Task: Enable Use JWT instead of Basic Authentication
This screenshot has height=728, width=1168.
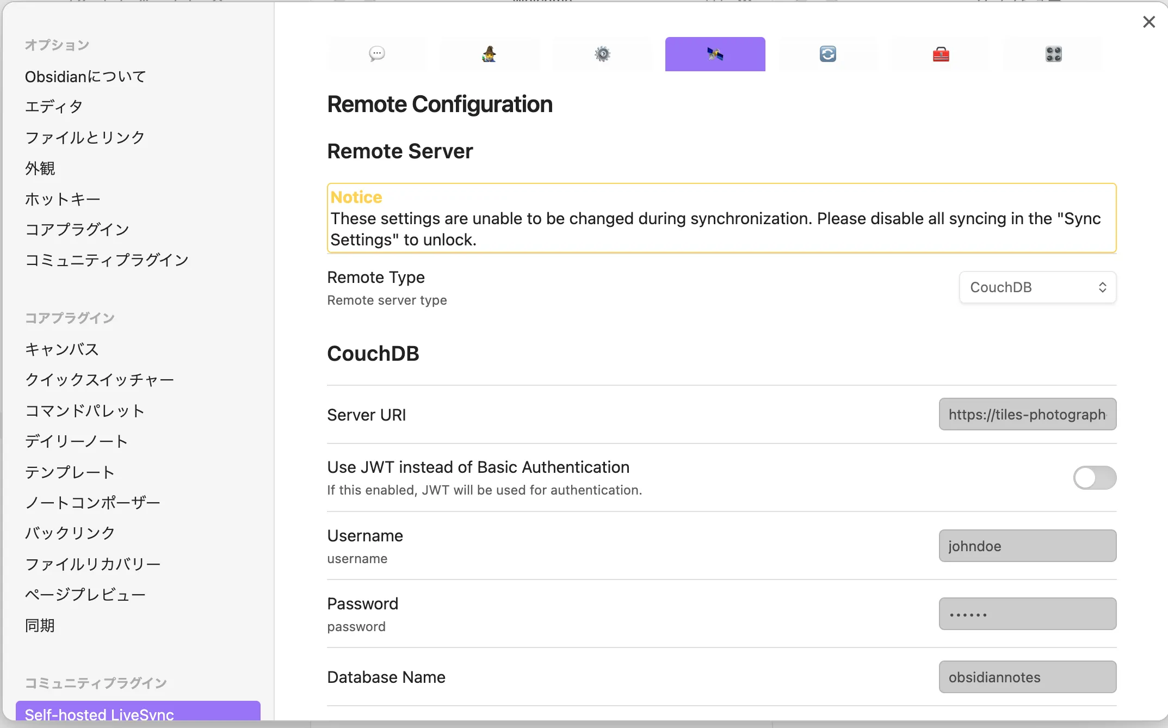Action: pos(1094,478)
